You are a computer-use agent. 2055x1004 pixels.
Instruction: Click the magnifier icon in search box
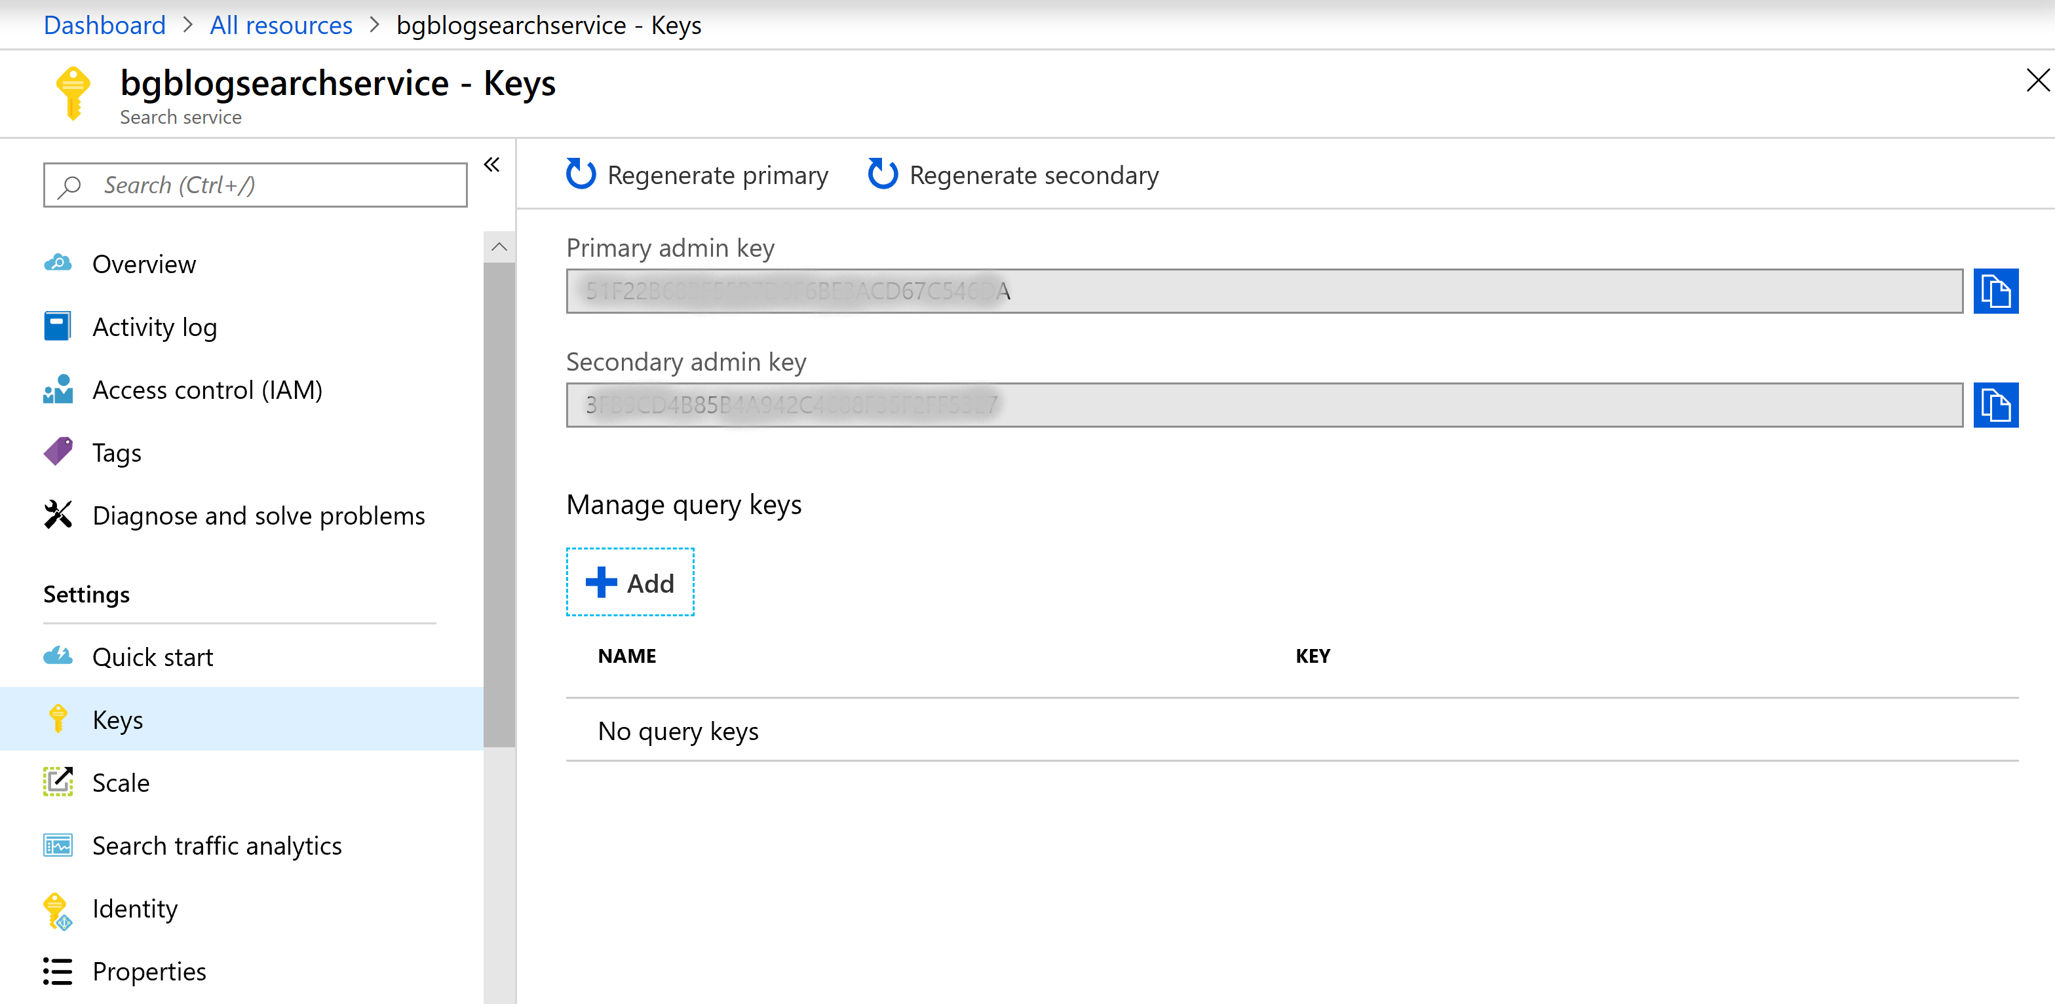(x=70, y=186)
